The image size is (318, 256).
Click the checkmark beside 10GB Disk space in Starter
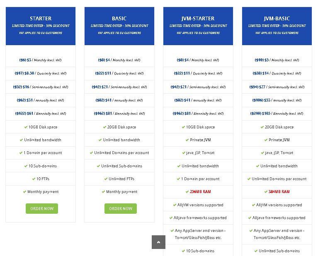[x=26, y=127]
